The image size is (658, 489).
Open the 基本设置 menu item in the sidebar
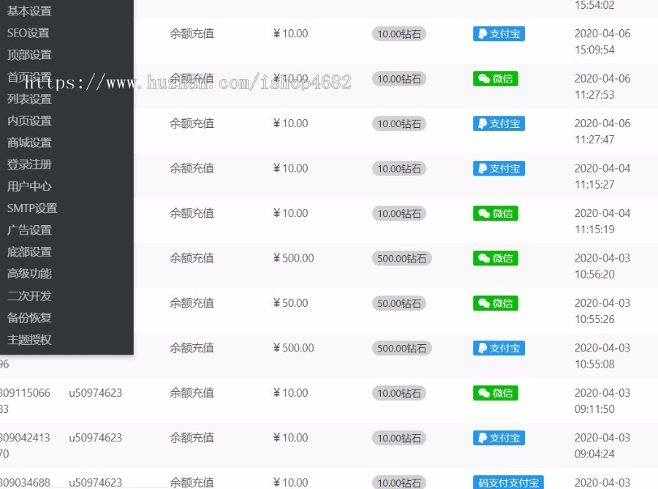click(x=28, y=10)
